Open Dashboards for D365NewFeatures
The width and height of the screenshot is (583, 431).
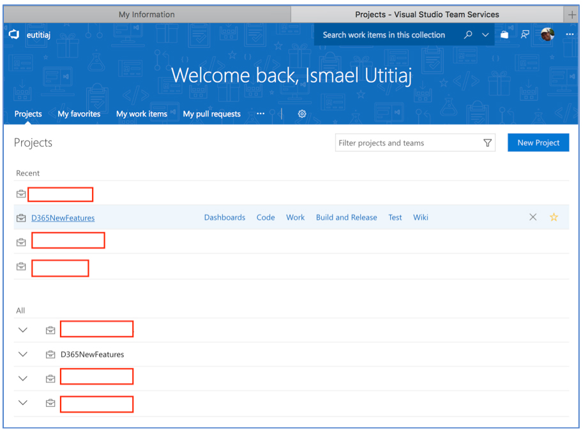(x=225, y=217)
